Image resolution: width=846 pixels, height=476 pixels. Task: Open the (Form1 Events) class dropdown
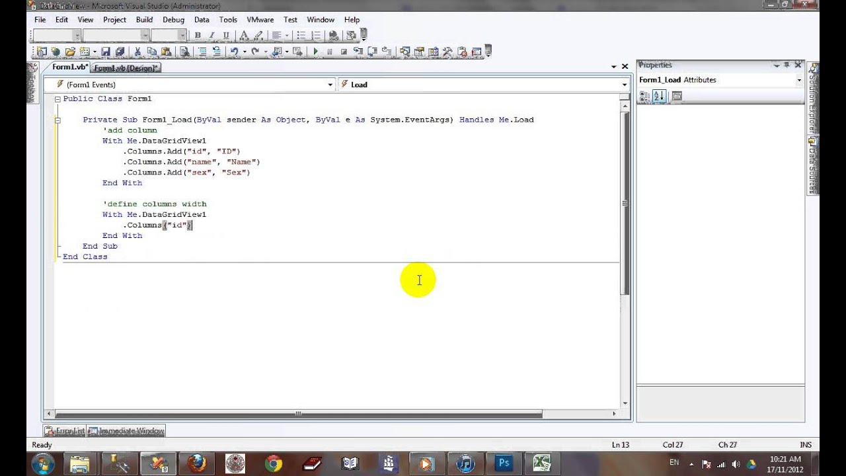(x=330, y=85)
